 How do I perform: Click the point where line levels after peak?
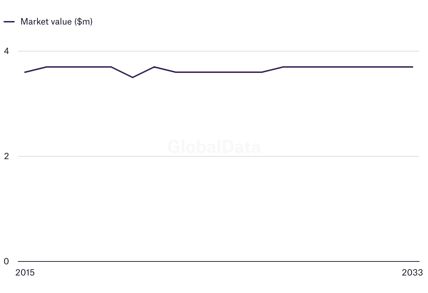[175, 72]
